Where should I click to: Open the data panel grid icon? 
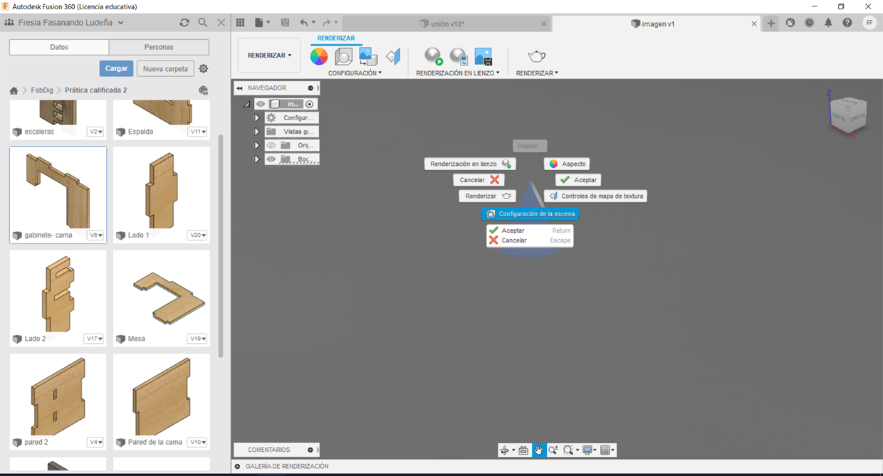[241, 23]
